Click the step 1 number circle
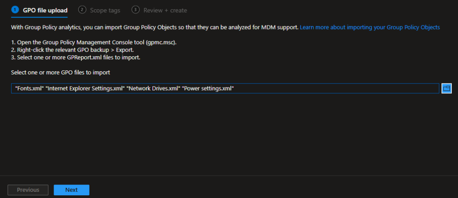This screenshot has width=458, height=198. [x=15, y=10]
